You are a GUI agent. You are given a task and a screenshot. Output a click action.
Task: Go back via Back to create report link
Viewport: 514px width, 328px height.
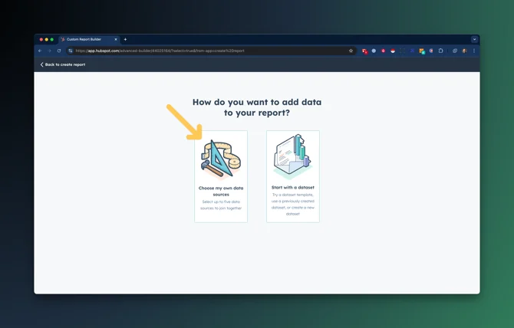click(63, 64)
